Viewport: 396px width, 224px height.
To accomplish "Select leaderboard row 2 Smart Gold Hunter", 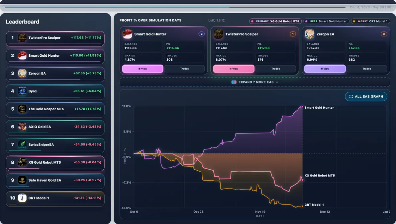I will click(x=55, y=56).
